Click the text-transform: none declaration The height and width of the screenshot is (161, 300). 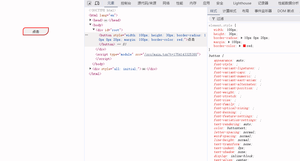coord(233,144)
